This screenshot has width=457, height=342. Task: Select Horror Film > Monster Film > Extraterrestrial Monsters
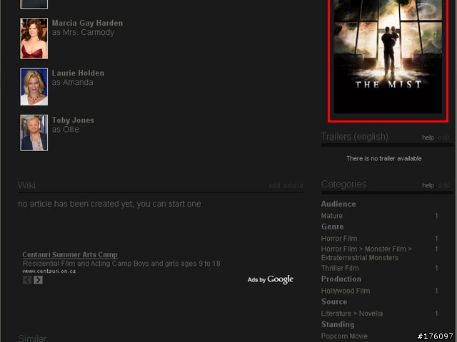[366, 254]
